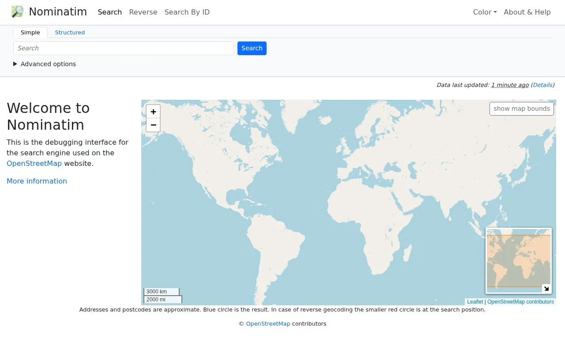This screenshot has height=353, width=565.
Task: Select the Simple tab
Action: [x=30, y=33]
